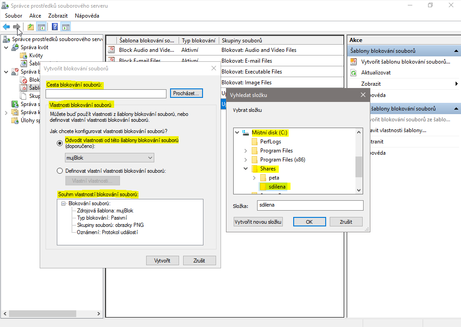Collapse the Shares folder in folder tree
Image resolution: width=461 pixels, height=327 pixels.
point(246,169)
